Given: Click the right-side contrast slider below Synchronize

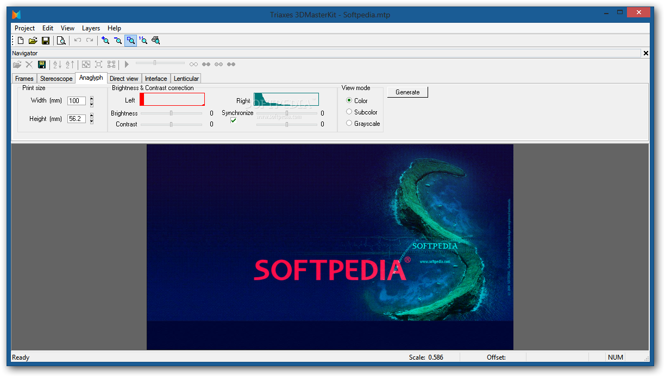Looking at the screenshot, I should 287,124.
